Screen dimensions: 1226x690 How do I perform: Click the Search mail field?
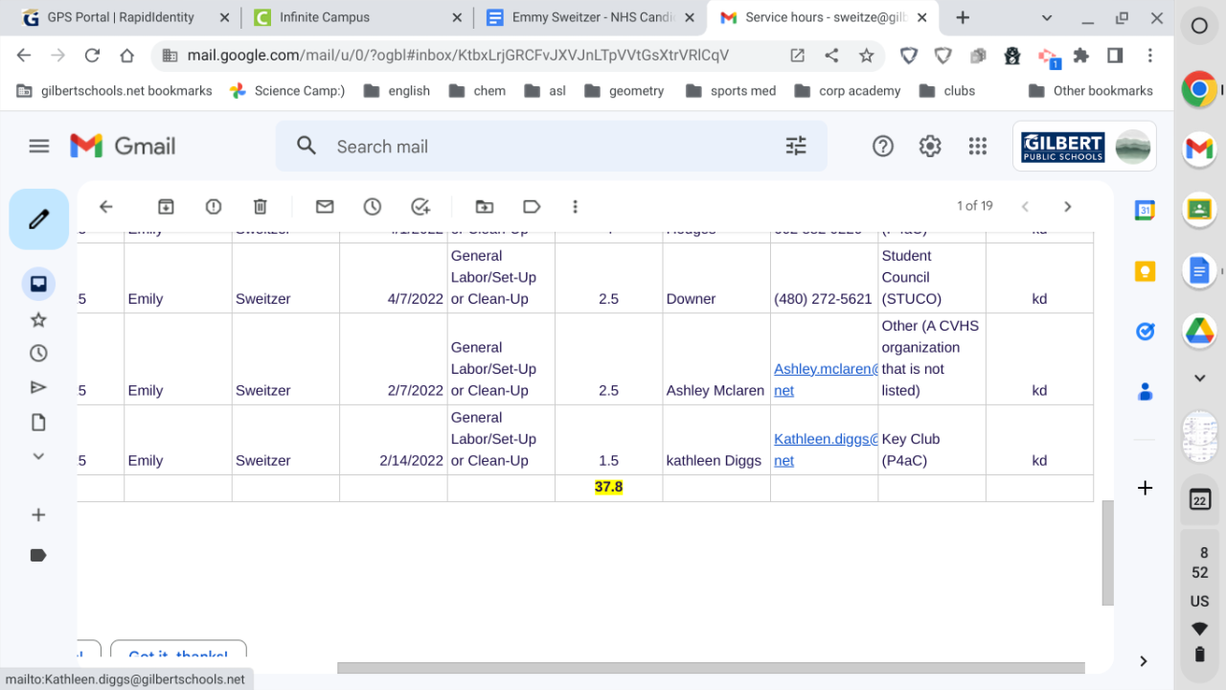pos(552,147)
